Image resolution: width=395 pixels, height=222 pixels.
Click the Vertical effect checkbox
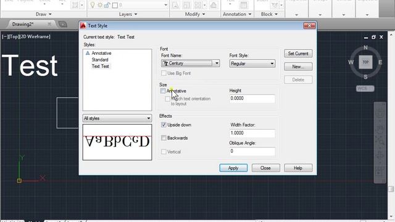[164, 152]
